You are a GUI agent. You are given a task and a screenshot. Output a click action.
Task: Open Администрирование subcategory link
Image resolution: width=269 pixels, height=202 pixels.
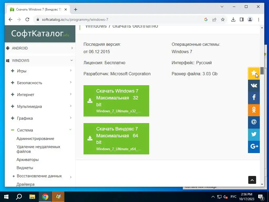(35, 139)
